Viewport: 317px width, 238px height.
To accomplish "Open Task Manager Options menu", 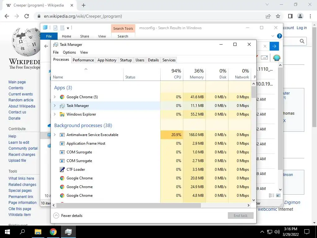I will pos(69,52).
